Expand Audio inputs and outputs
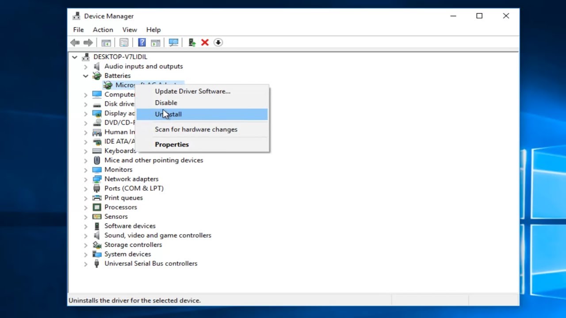This screenshot has width=566, height=318. pyautogui.click(x=85, y=66)
